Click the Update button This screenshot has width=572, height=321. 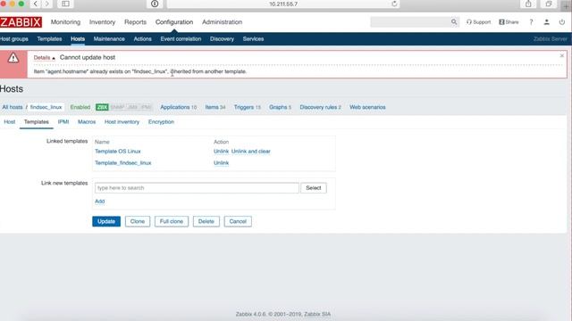click(x=106, y=221)
